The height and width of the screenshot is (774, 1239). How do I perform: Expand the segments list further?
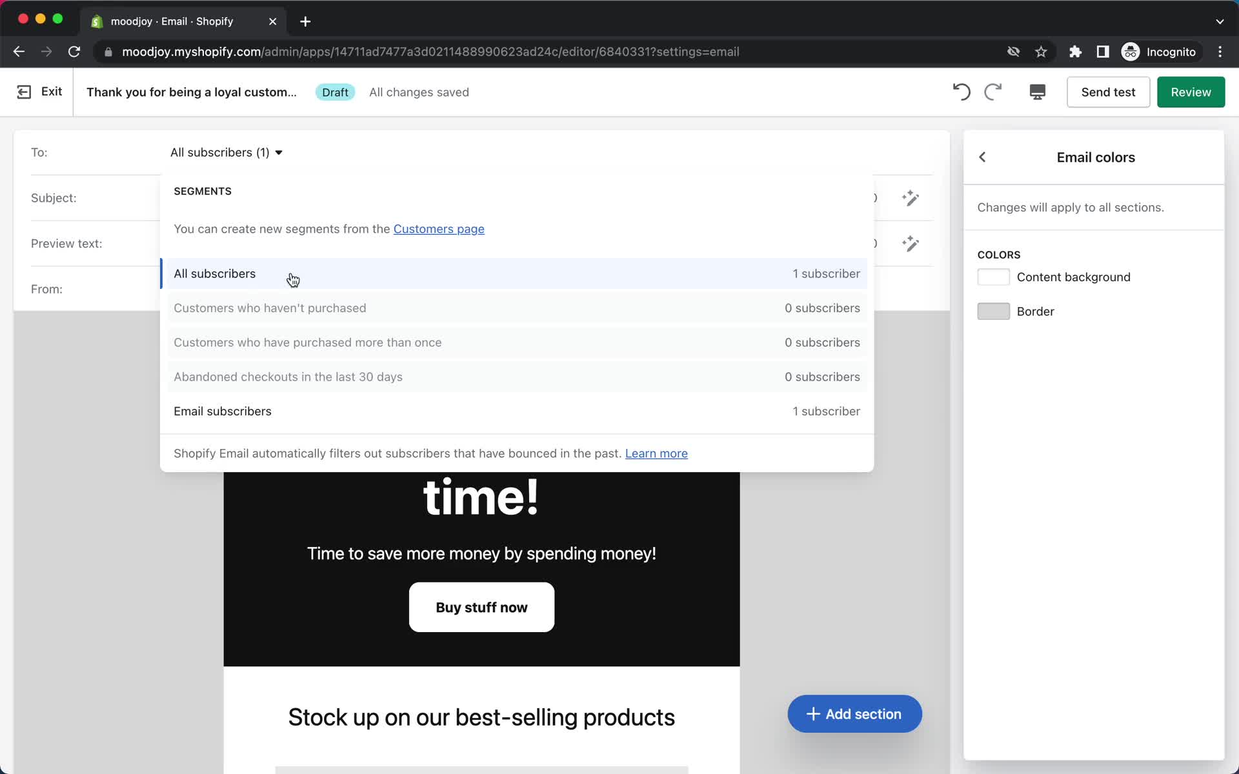[x=278, y=152]
